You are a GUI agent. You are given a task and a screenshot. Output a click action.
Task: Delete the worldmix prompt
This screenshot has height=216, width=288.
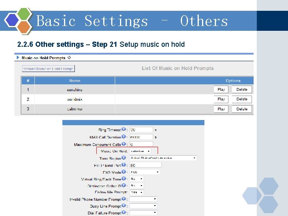(x=242, y=99)
